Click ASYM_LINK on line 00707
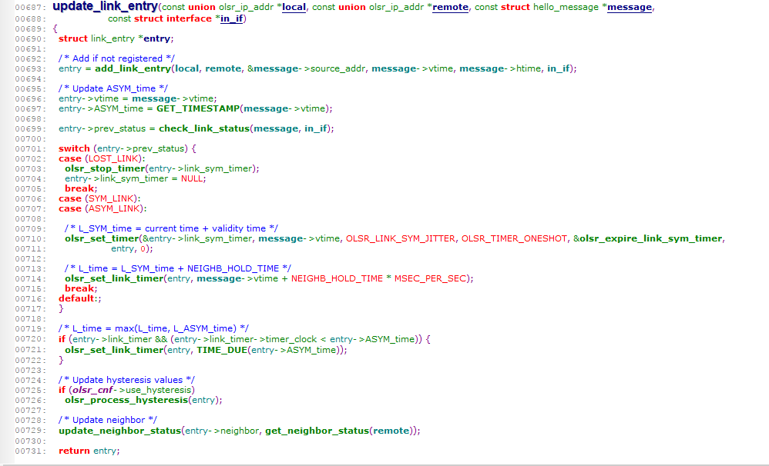This screenshot has width=769, height=466. click(x=115, y=208)
